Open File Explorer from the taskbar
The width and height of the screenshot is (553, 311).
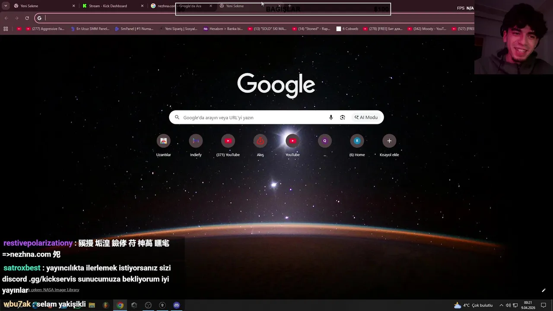92,305
